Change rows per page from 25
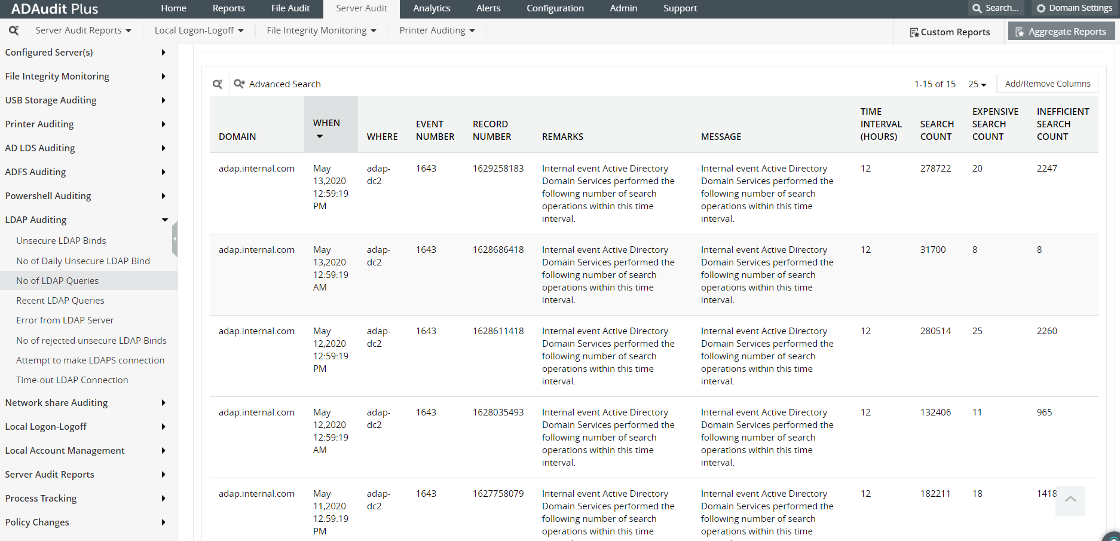Screen dimensions: 1120x541 coord(977,84)
